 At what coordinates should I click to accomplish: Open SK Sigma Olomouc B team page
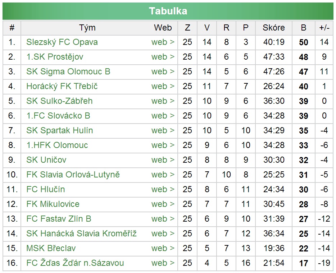(x=68, y=71)
